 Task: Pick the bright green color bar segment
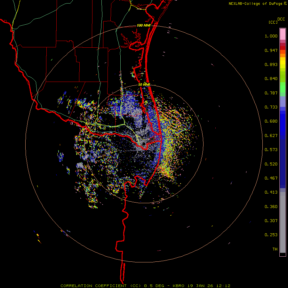click(x=283, y=87)
